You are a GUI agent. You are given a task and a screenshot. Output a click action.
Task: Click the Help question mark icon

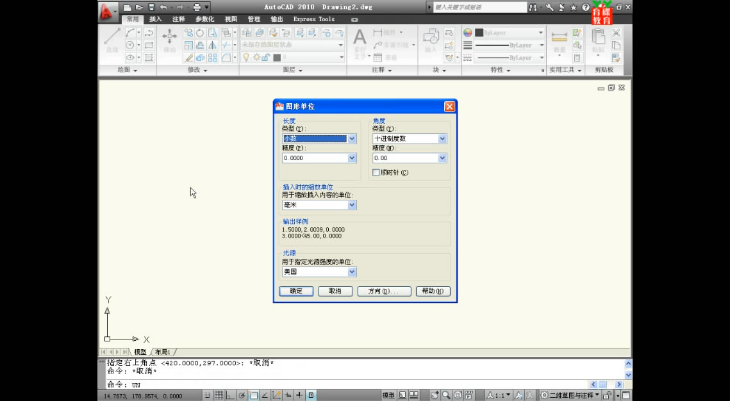(x=586, y=8)
